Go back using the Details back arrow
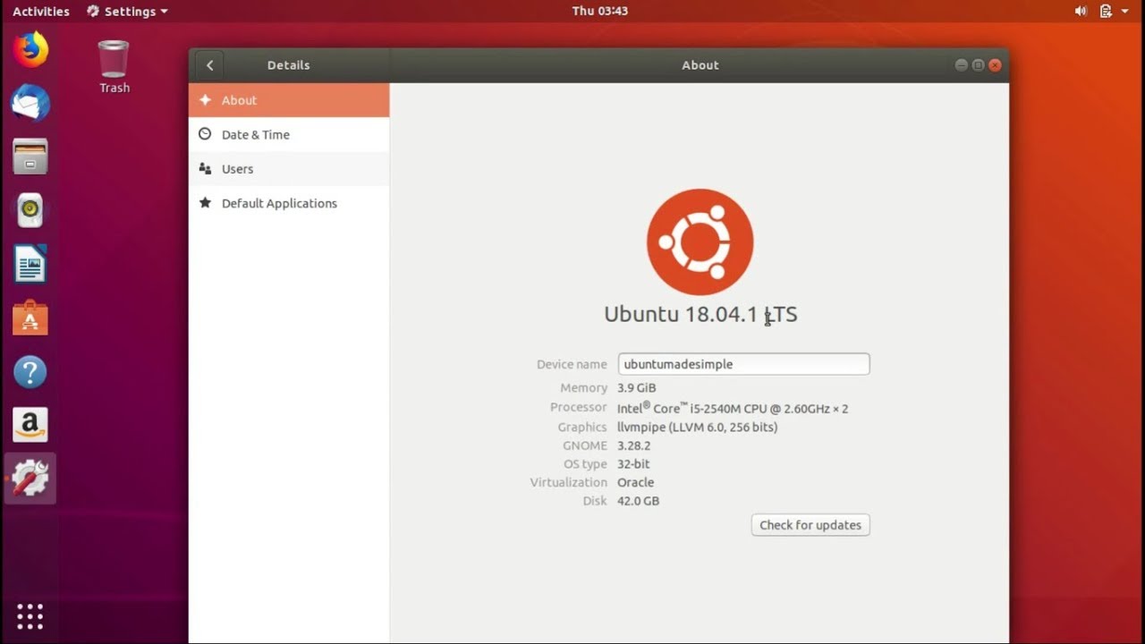Viewport: 1145px width, 644px height. click(x=209, y=65)
